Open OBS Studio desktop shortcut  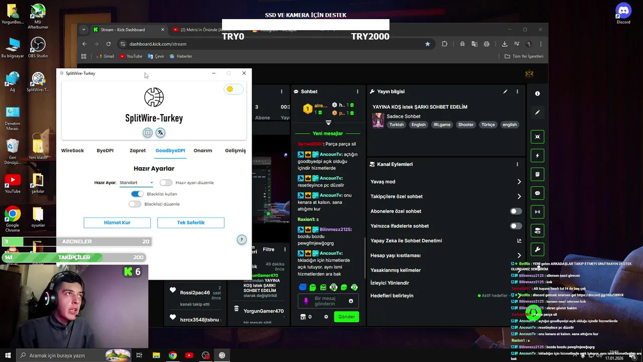click(x=38, y=48)
